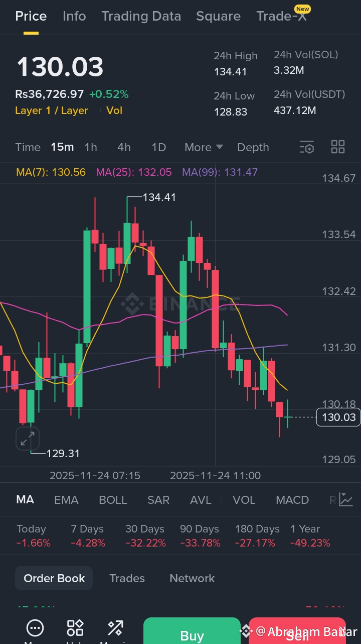This screenshot has height=644, width=361.
Task: Expand chart to fullscreen with arrows icon
Action: (27, 439)
